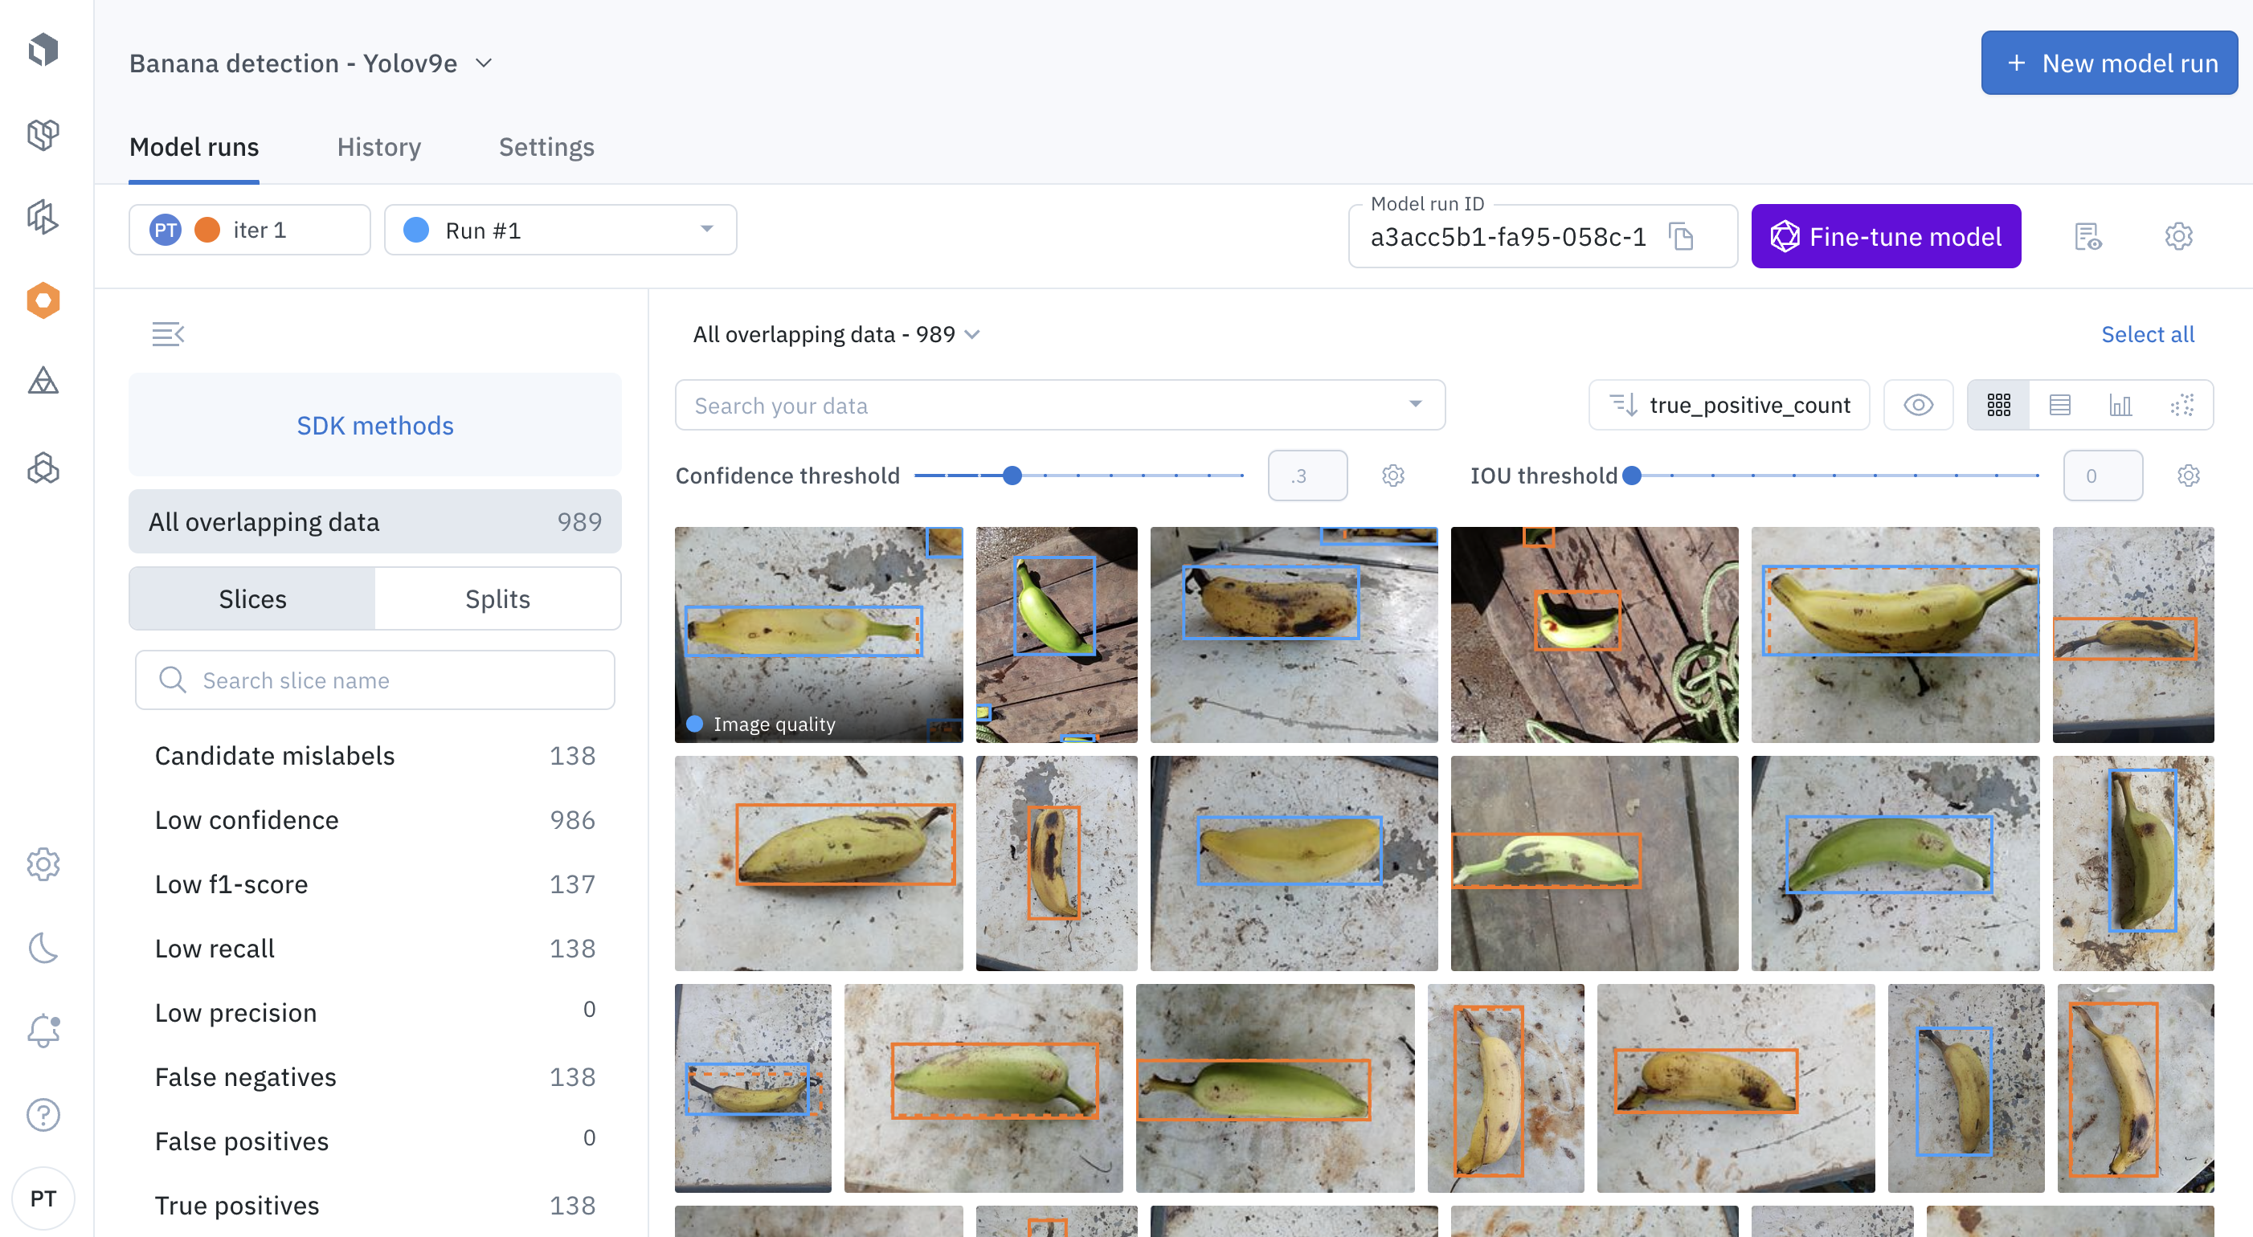Open the triangle pyramid sidebar icon
This screenshot has height=1237, width=2253.
click(43, 380)
